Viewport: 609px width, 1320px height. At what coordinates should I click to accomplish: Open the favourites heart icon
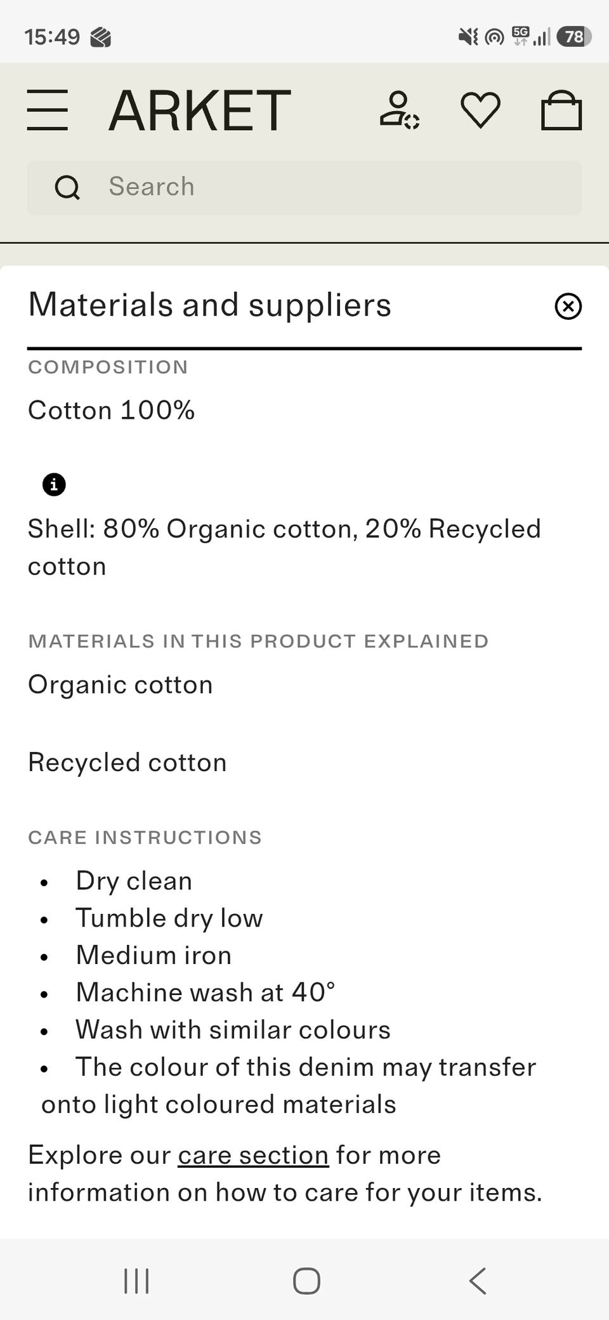coord(480,110)
